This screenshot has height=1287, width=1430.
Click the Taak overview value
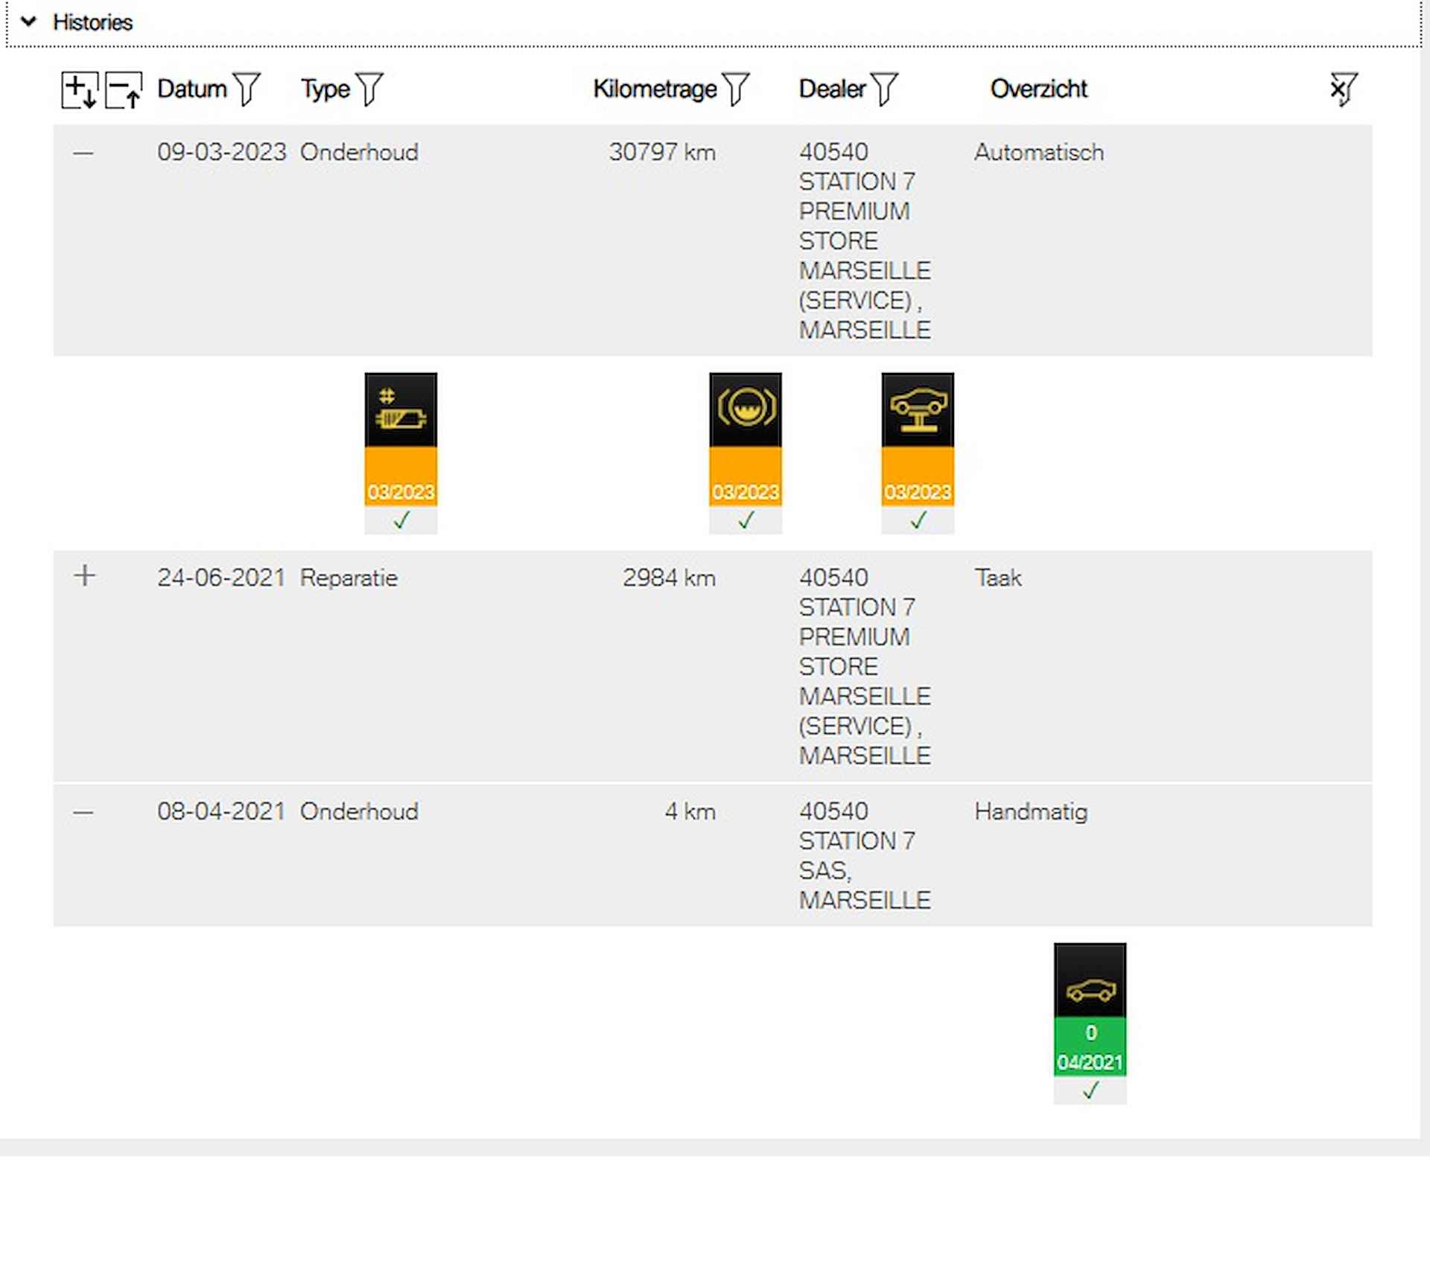pos(998,578)
